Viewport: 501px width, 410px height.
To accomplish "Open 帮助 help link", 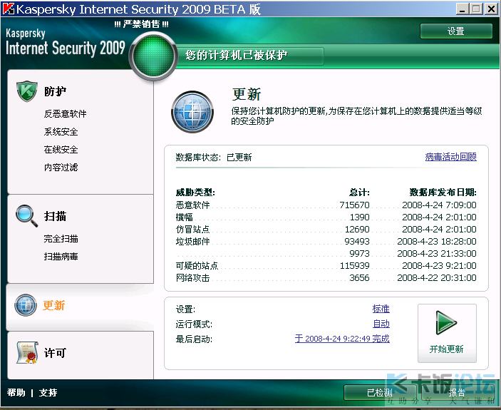I will pos(16,392).
